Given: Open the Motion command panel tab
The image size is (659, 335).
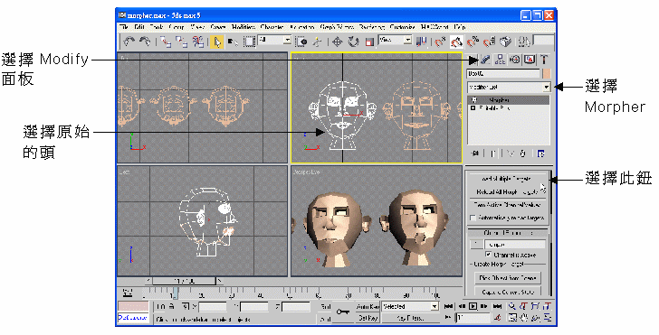Looking at the screenshot, I should [514, 60].
